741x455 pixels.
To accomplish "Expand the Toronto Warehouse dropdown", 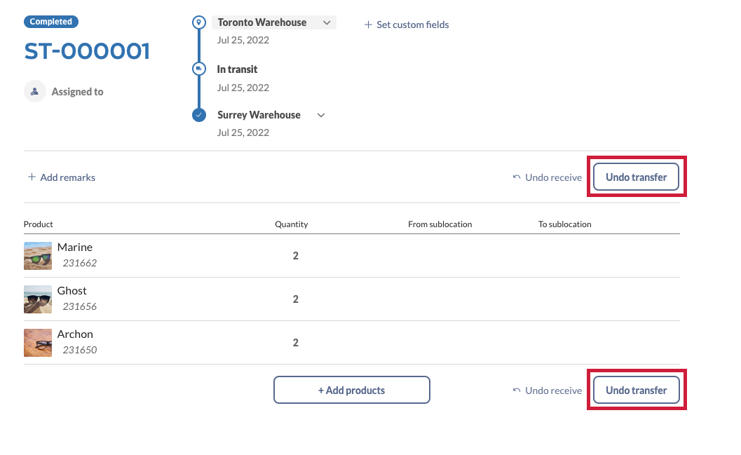I will pyautogui.click(x=327, y=23).
